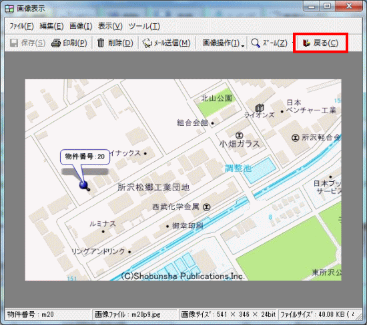Minimize the 画像表示 window
The height and width of the screenshot is (325, 367).
pyautogui.click(x=312, y=7)
